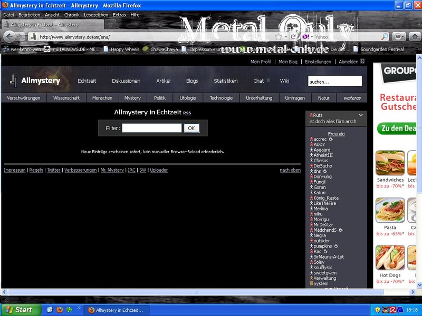The width and height of the screenshot is (422, 316).
Task: Click the Hot Dogs ad thumbnail
Action: click(x=390, y=258)
